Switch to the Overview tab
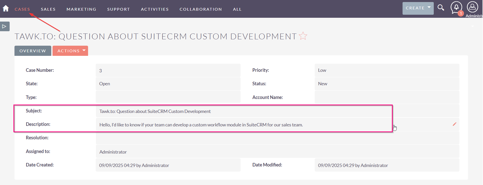 33,51
